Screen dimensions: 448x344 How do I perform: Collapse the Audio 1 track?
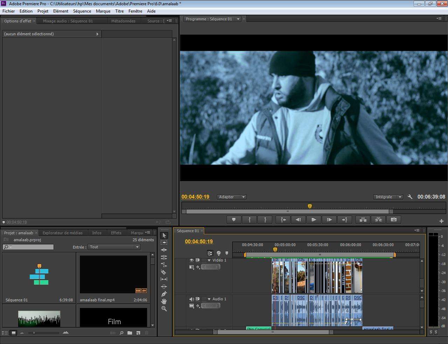click(209, 299)
